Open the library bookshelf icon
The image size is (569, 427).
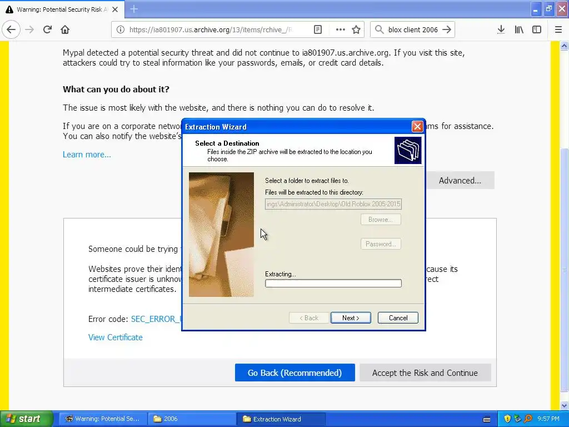tap(519, 30)
